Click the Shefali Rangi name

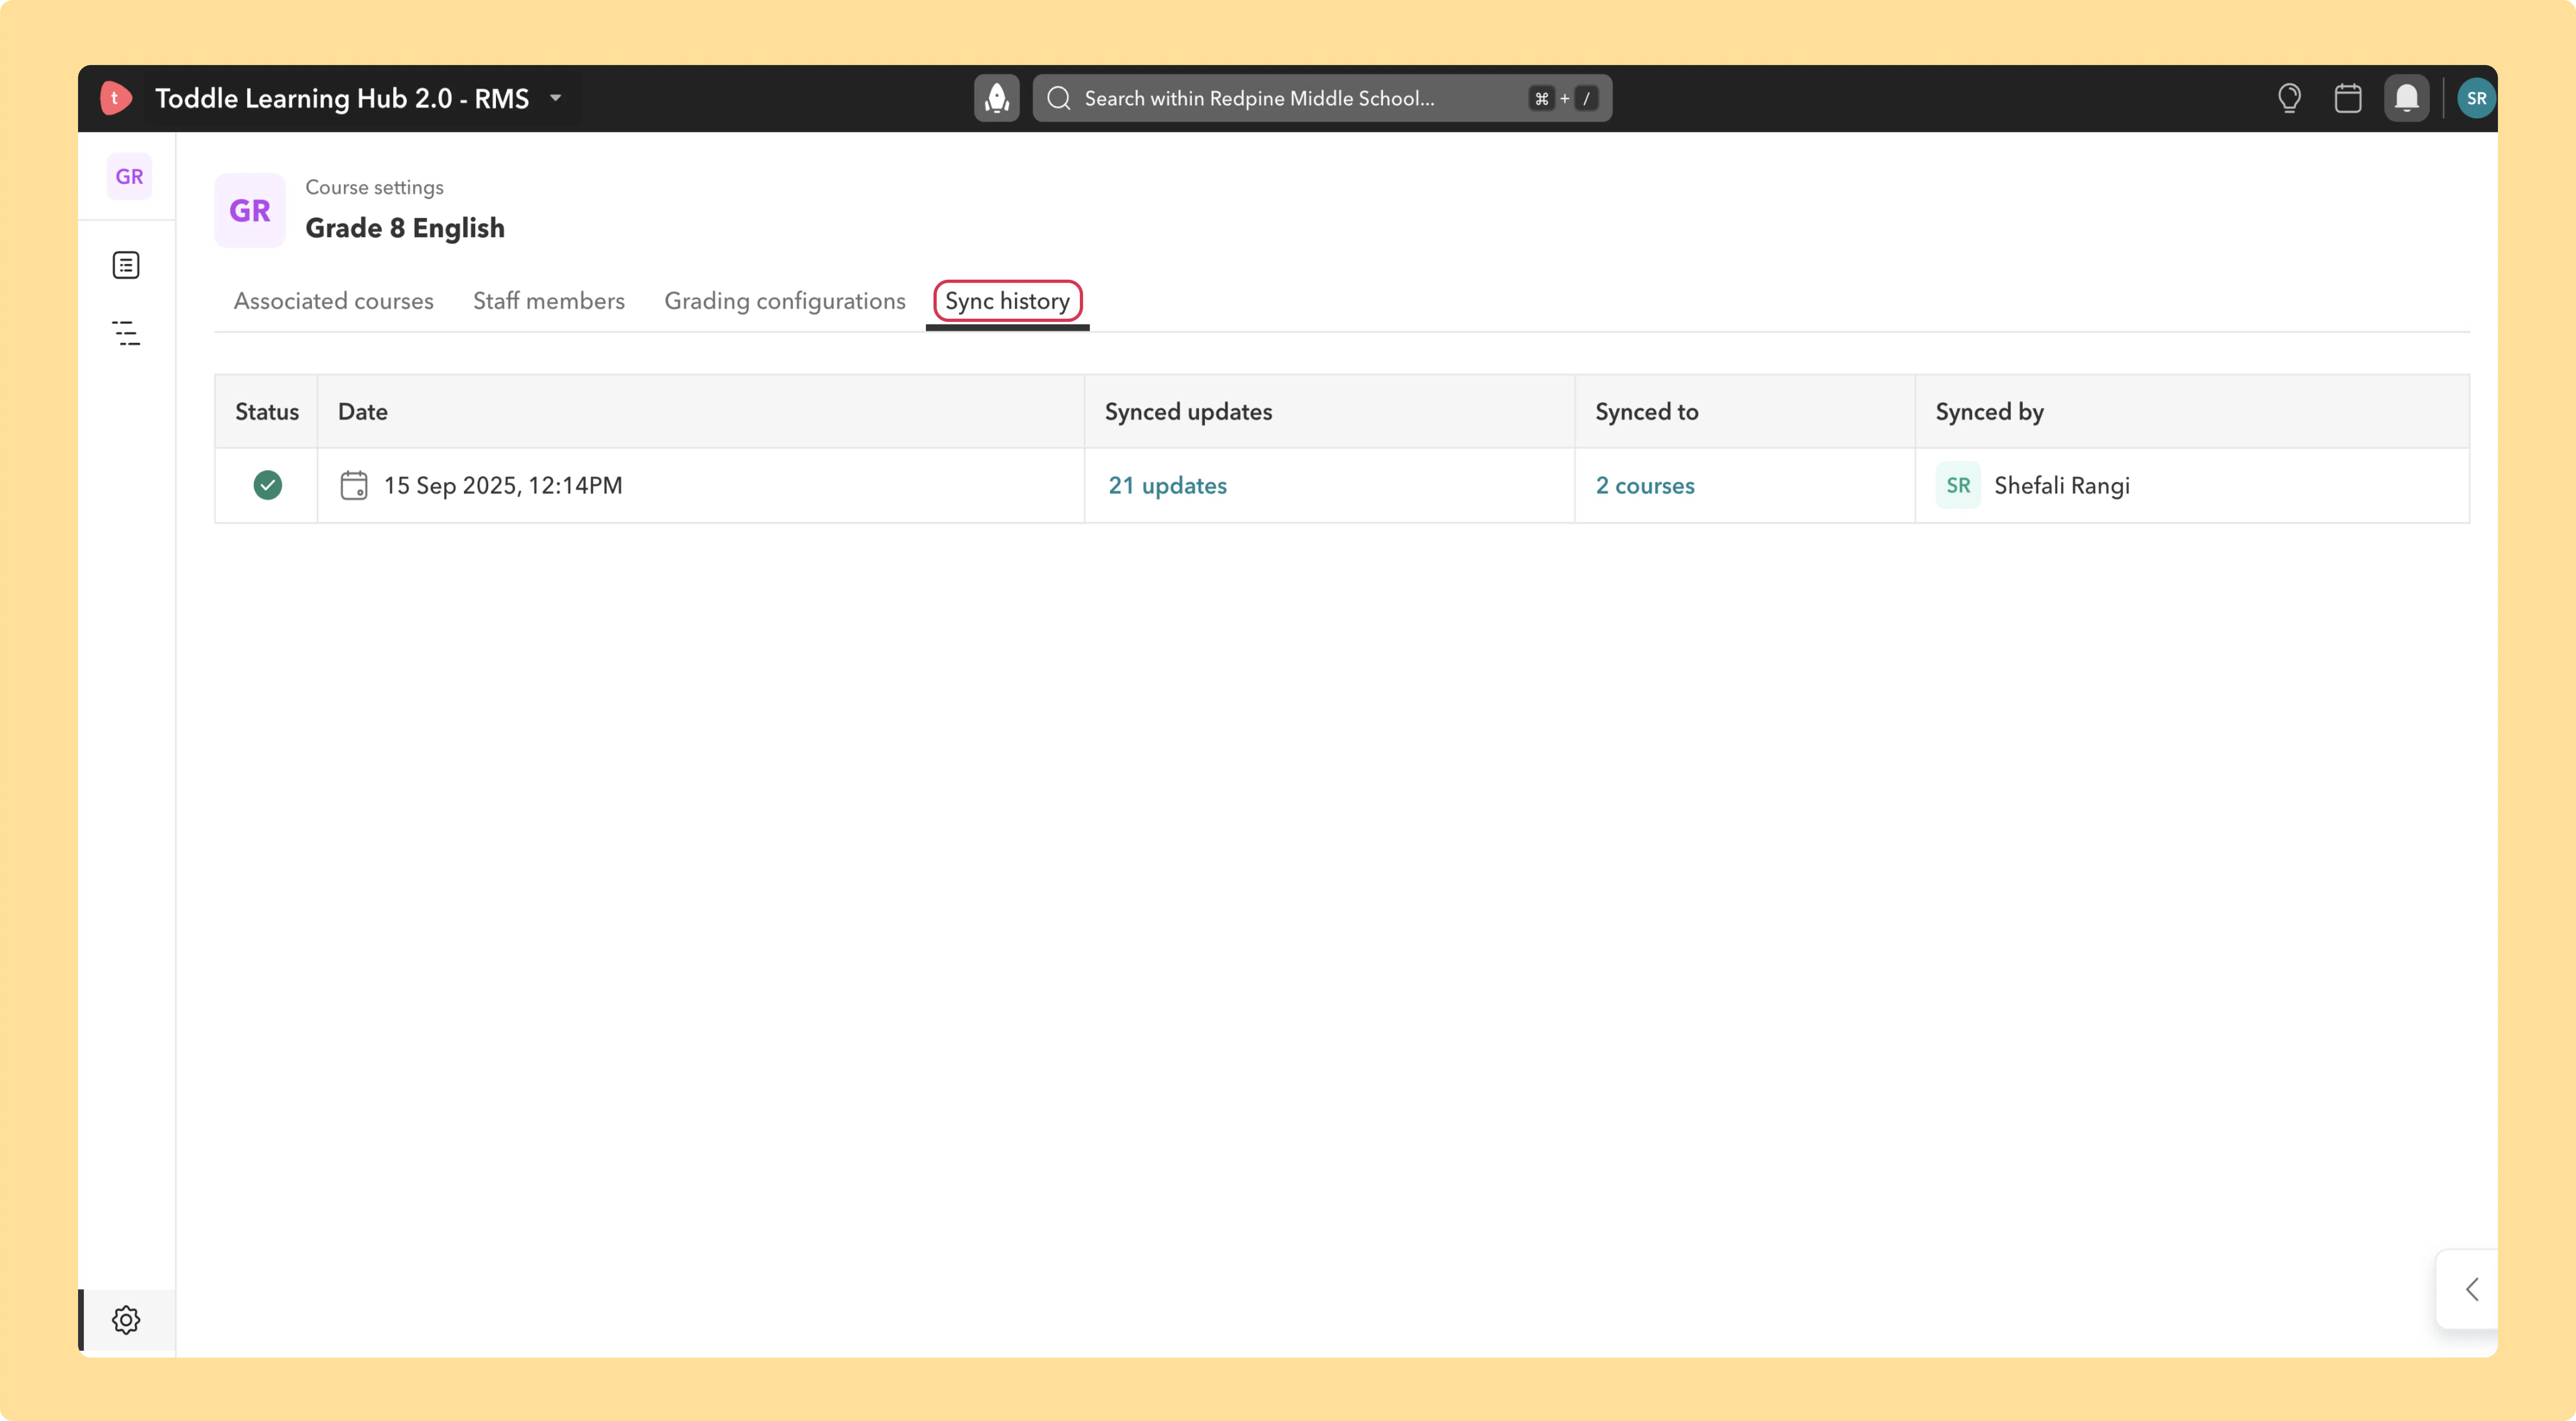coord(2062,486)
